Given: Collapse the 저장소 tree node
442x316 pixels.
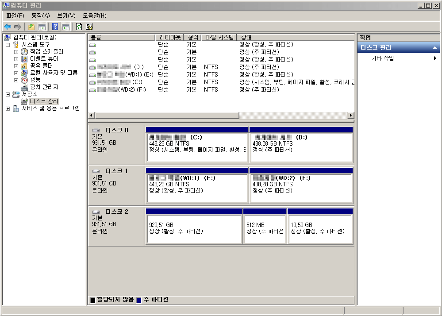Looking at the screenshot, I should [8, 94].
